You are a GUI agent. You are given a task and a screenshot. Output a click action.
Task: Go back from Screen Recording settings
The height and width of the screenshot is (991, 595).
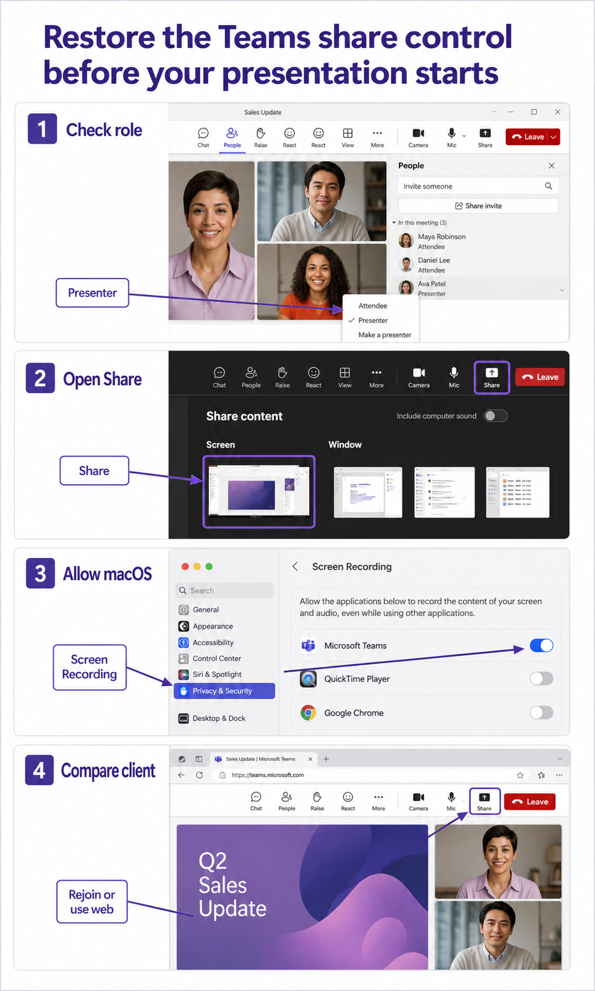(x=295, y=566)
